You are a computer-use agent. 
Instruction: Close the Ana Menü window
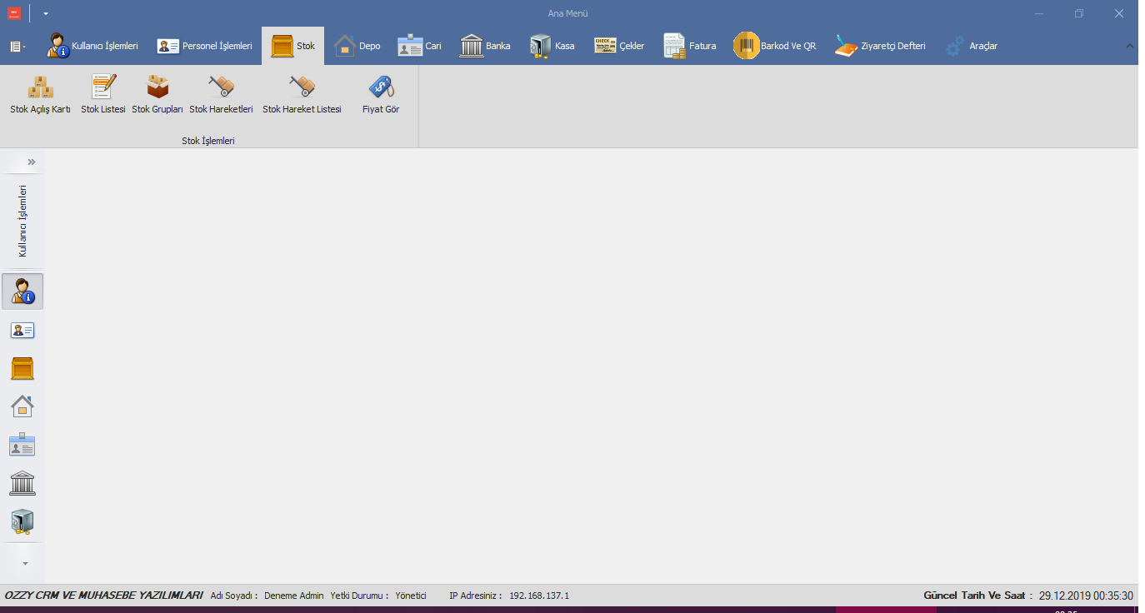click(x=1119, y=13)
